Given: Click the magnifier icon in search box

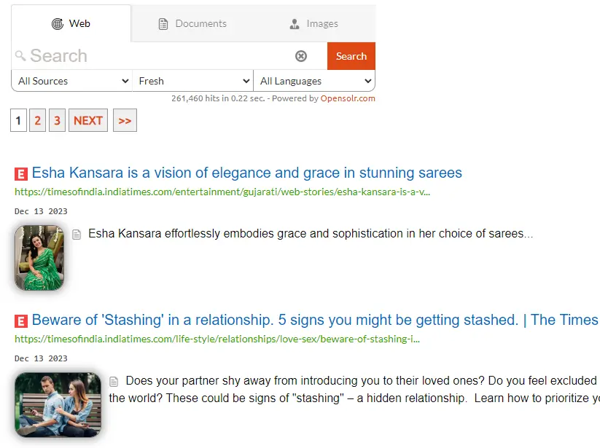Looking at the screenshot, I should (x=20, y=55).
